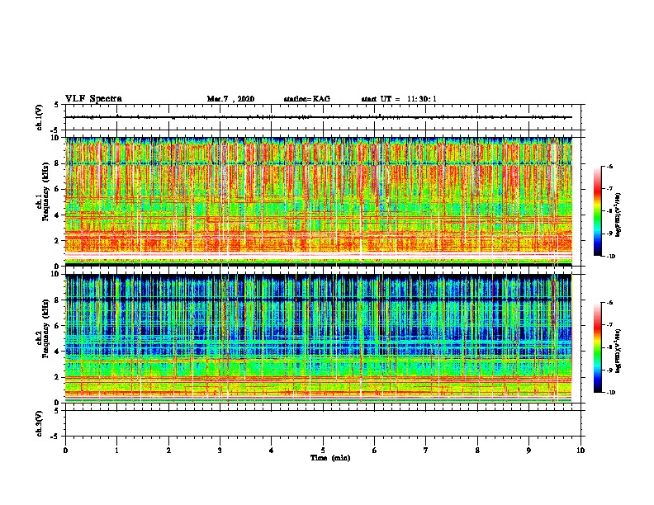The image size is (654, 505).
Task: Click the time axis tick label "7"
Action: 426,451
